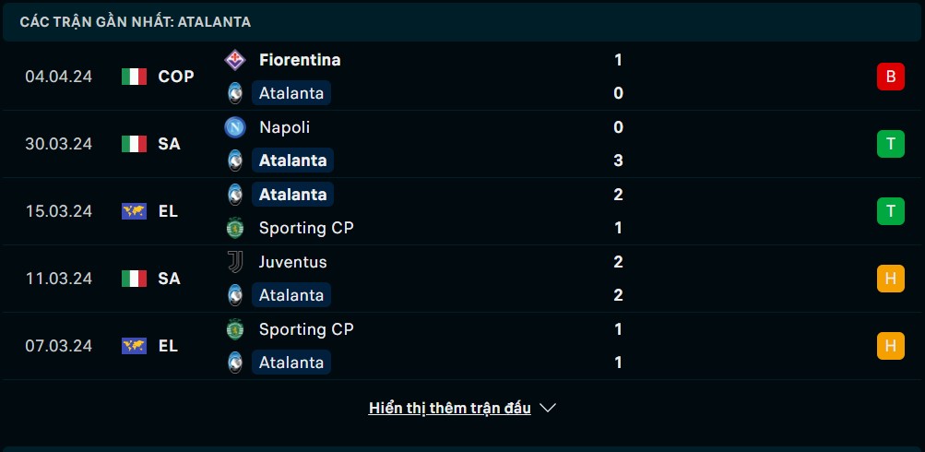Click green T badge for Napoli match

pos(890,144)
